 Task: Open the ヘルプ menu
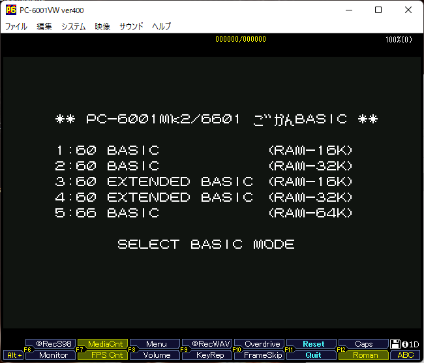161,26
